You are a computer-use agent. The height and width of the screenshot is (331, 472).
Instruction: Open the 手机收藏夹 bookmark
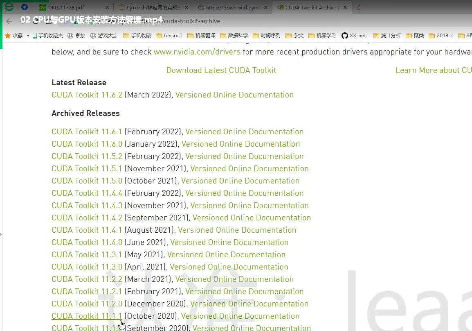[x=48, y=36]
